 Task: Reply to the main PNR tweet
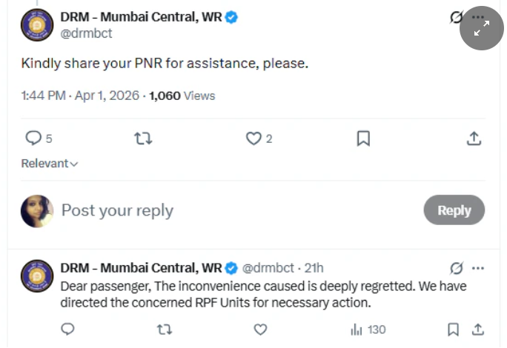click(34, 138)
